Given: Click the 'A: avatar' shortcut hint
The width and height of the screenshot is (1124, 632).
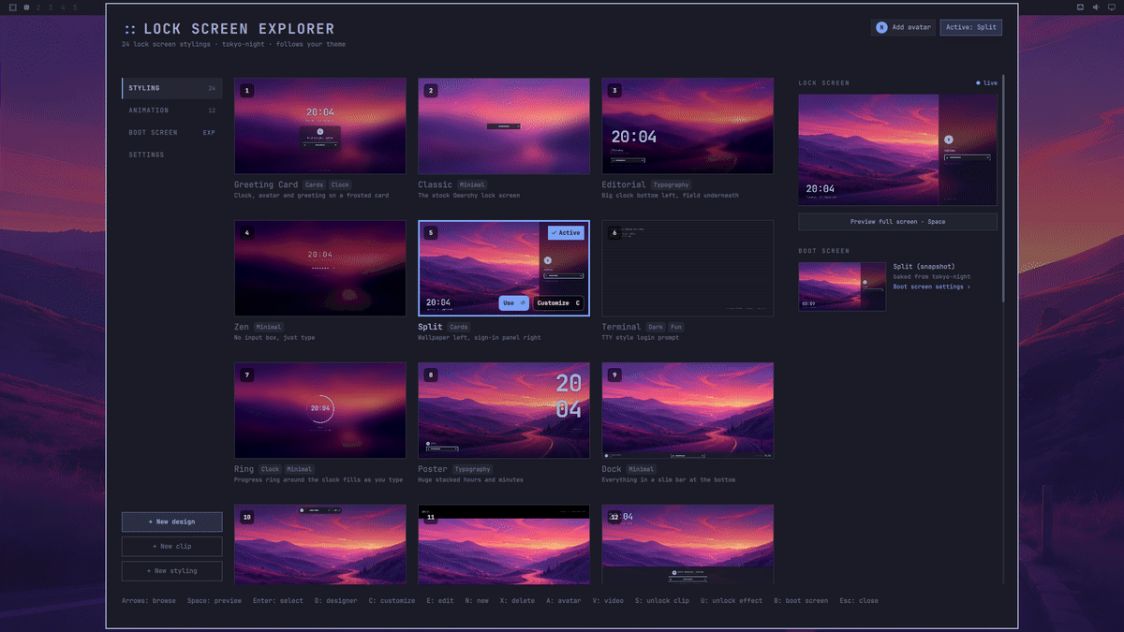Looking at the screenshot, I should pos(564,601).
